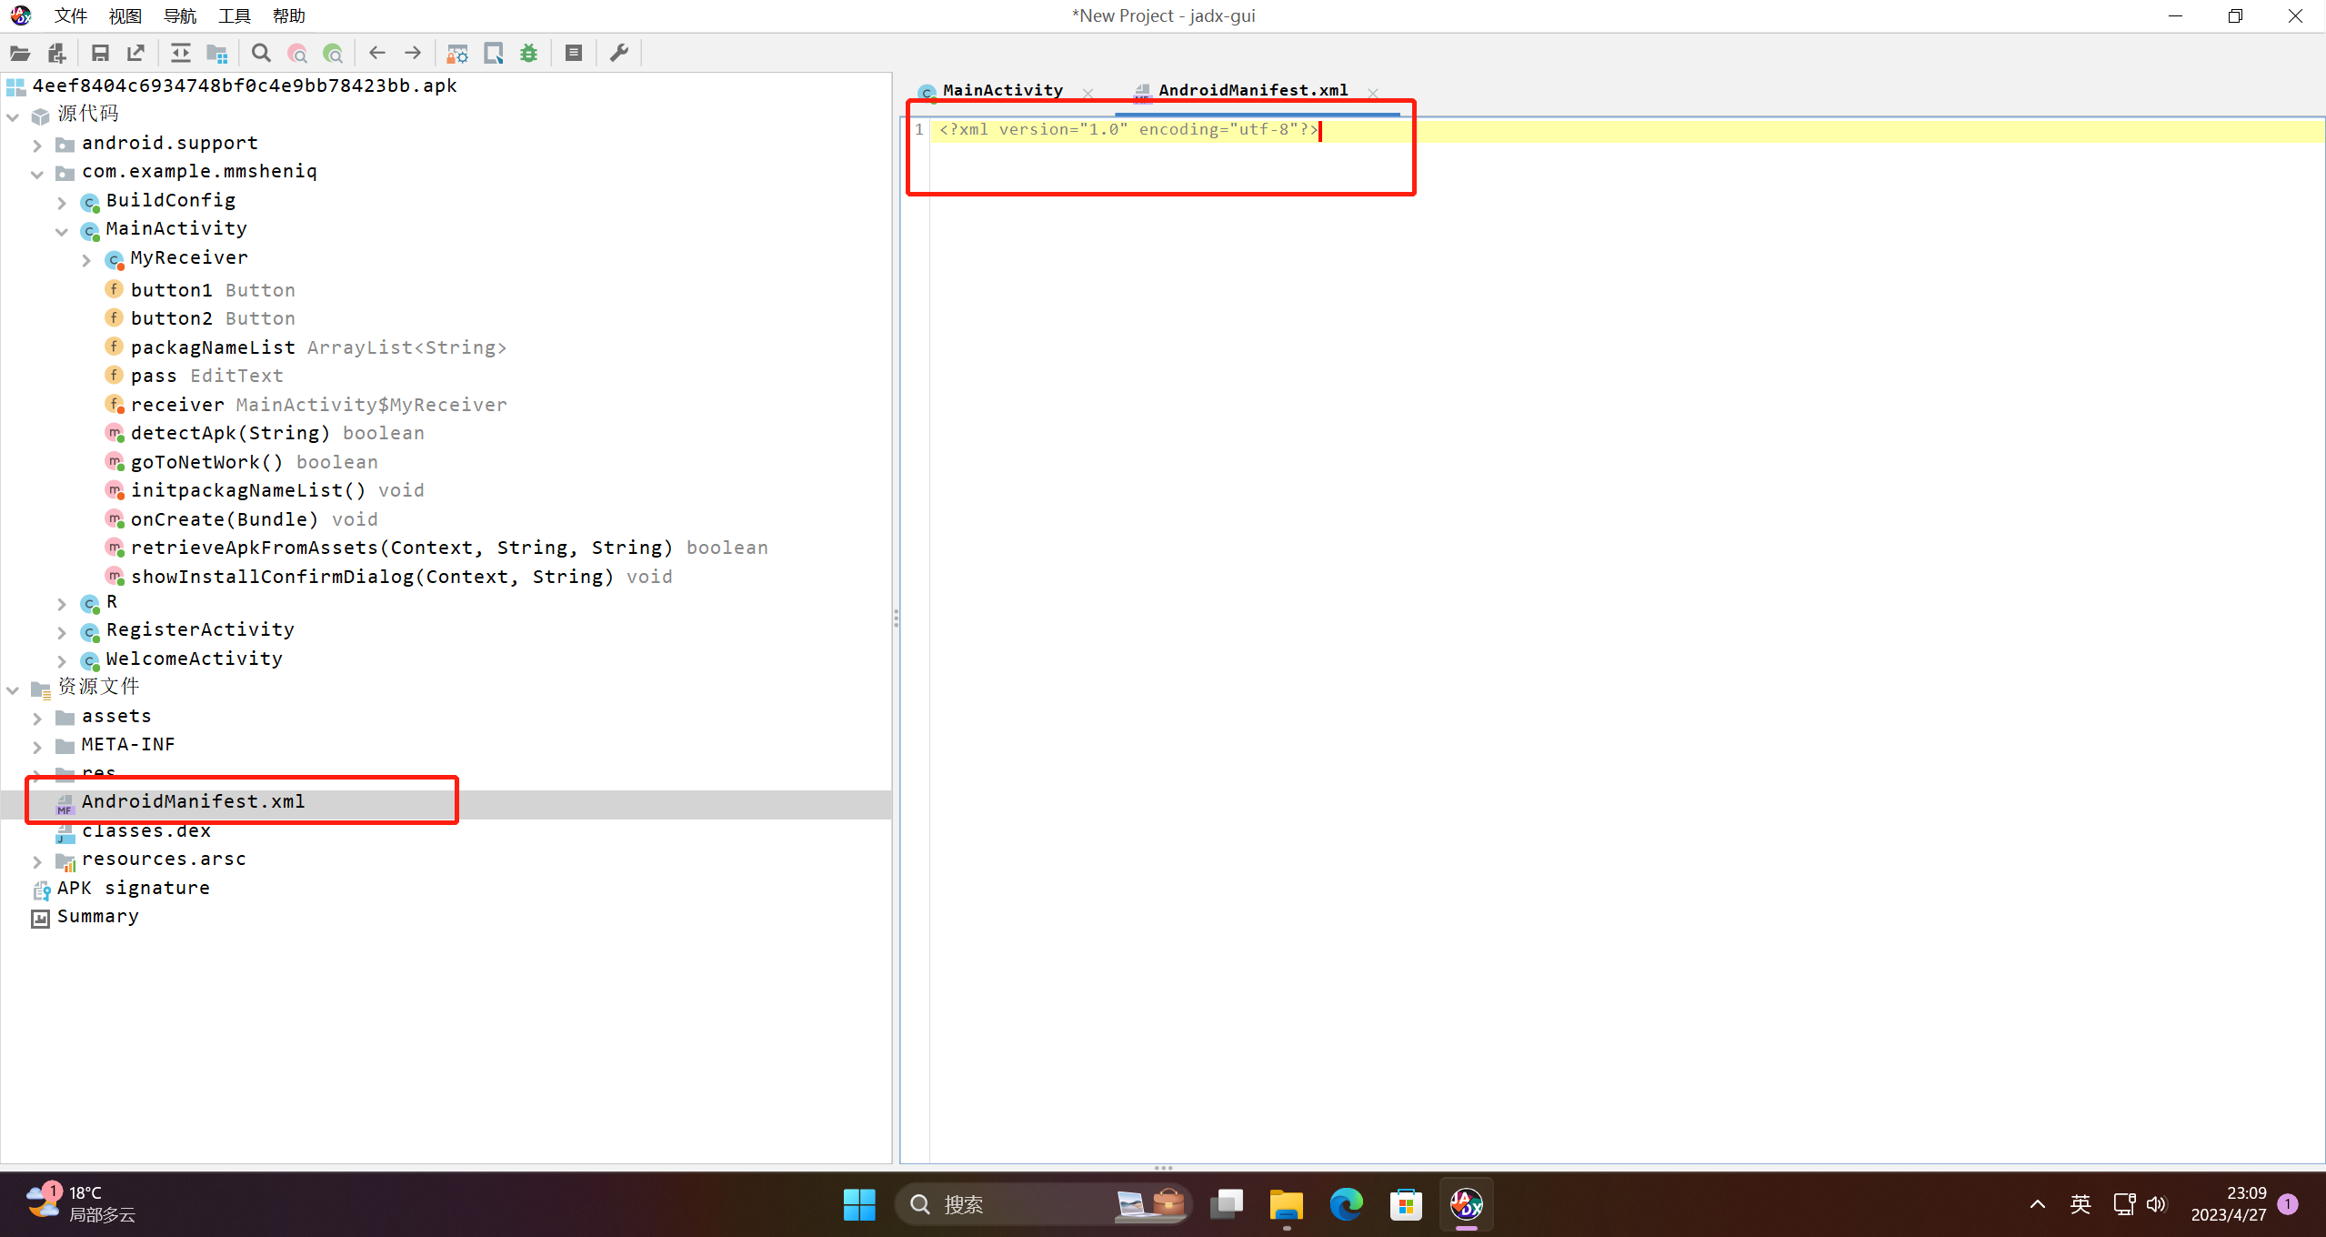
Task: Open preferences wrench icon
Action: point(618,53)
